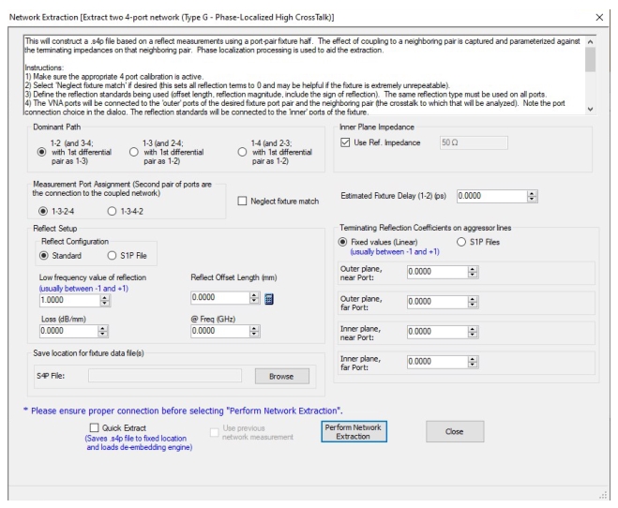Click Perform Network Extraction button
The width and height of the screenshot is (618, 508).
tap(354, 431)
